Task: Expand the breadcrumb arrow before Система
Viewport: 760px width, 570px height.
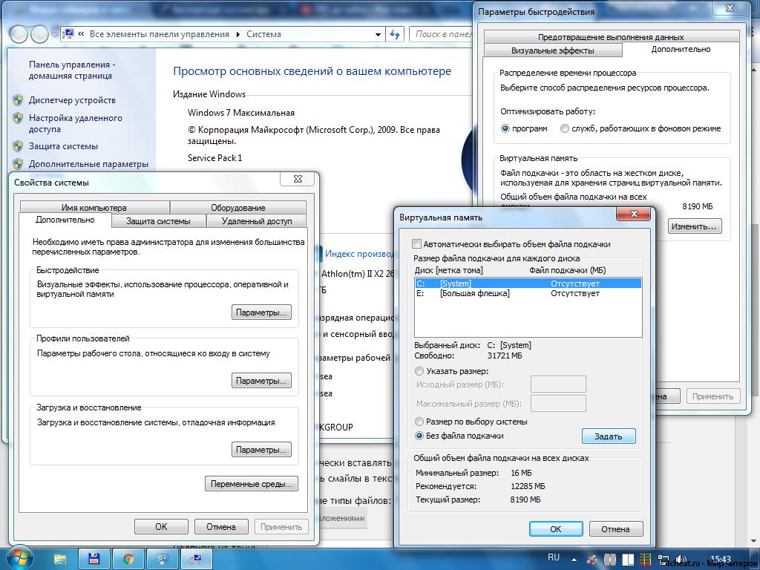Action: tap(238, 34)
